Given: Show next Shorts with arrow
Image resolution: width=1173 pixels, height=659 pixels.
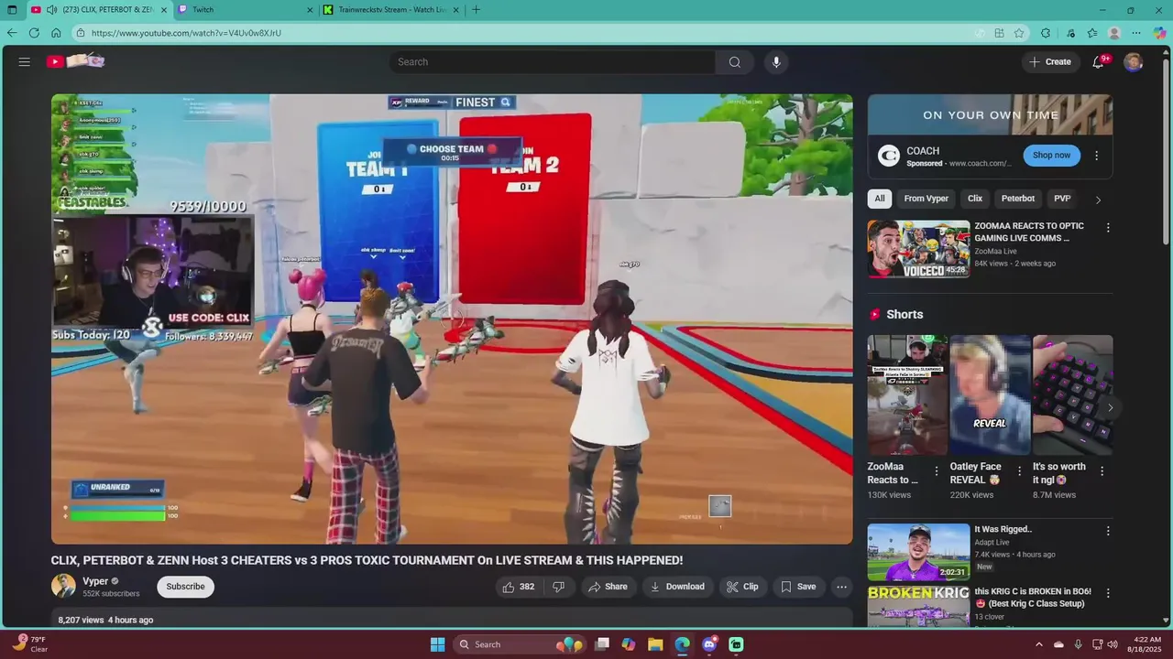Looking at the screenshot, I should coord(1110,408).
